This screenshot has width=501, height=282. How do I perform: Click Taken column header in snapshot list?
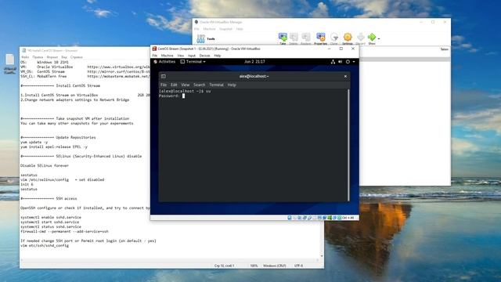[444, 49]
